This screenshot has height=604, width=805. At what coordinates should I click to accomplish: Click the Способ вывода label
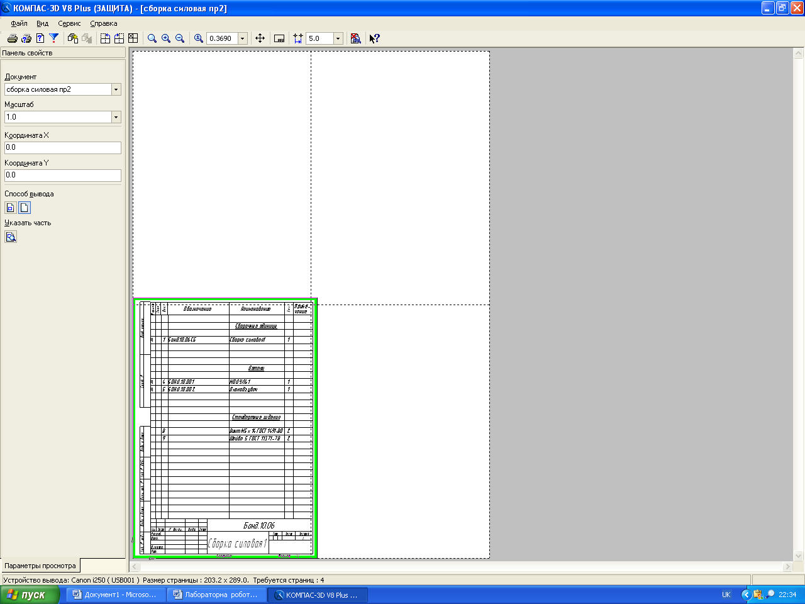pos(29,194)
